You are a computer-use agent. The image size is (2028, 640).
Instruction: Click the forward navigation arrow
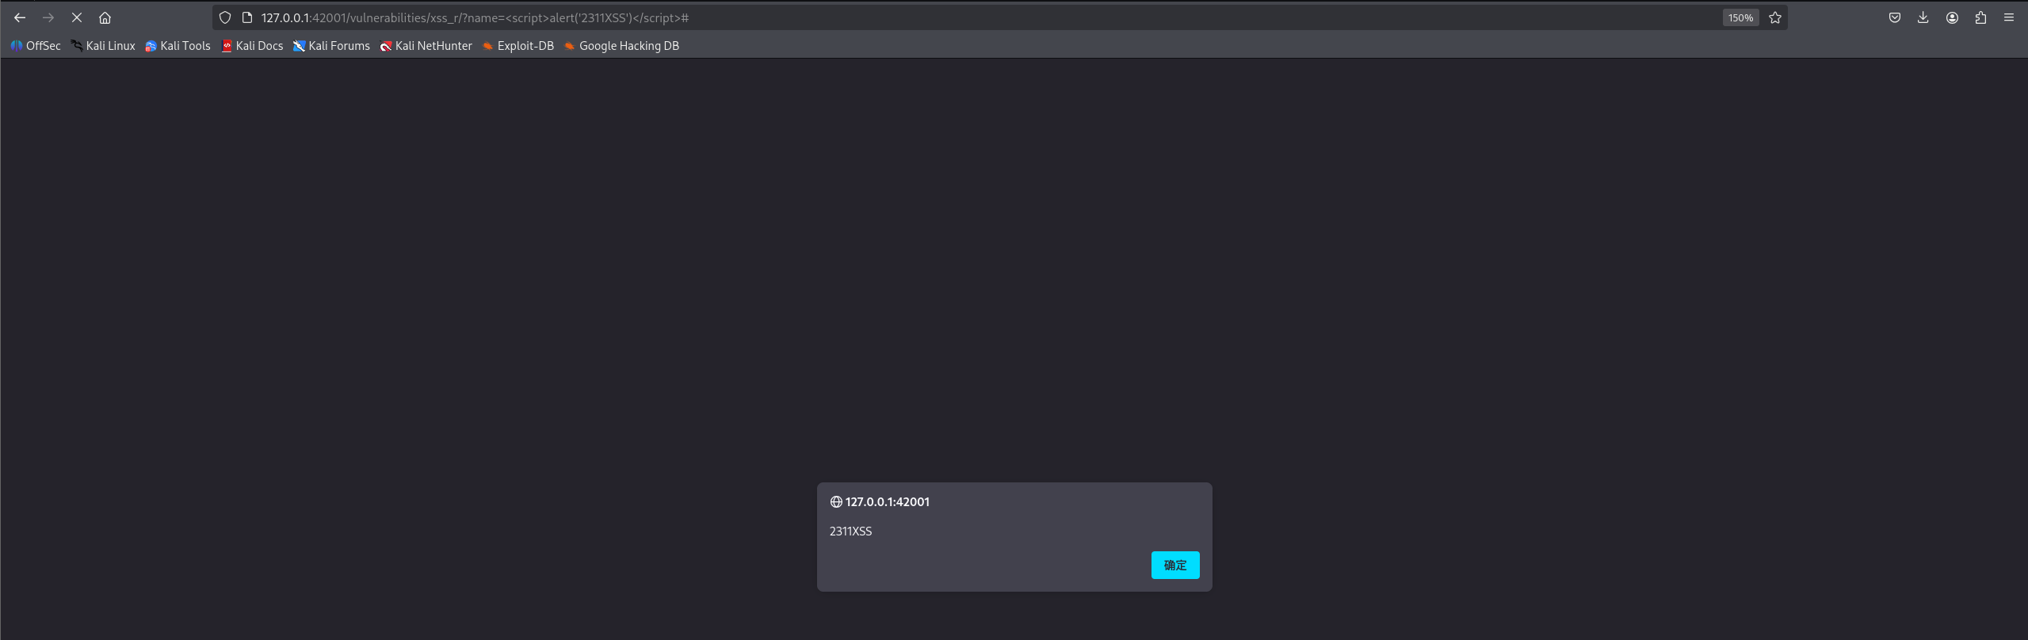pyautogui.click(x=48, y=17)
